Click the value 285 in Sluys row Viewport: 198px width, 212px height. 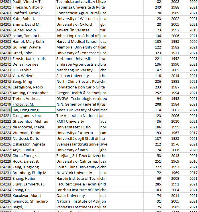click(x=152, y=184)
